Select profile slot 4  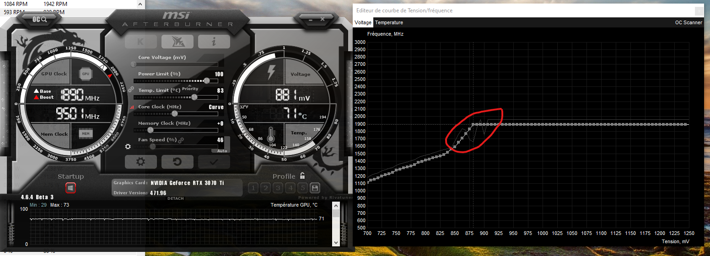(x=290, y=187)
